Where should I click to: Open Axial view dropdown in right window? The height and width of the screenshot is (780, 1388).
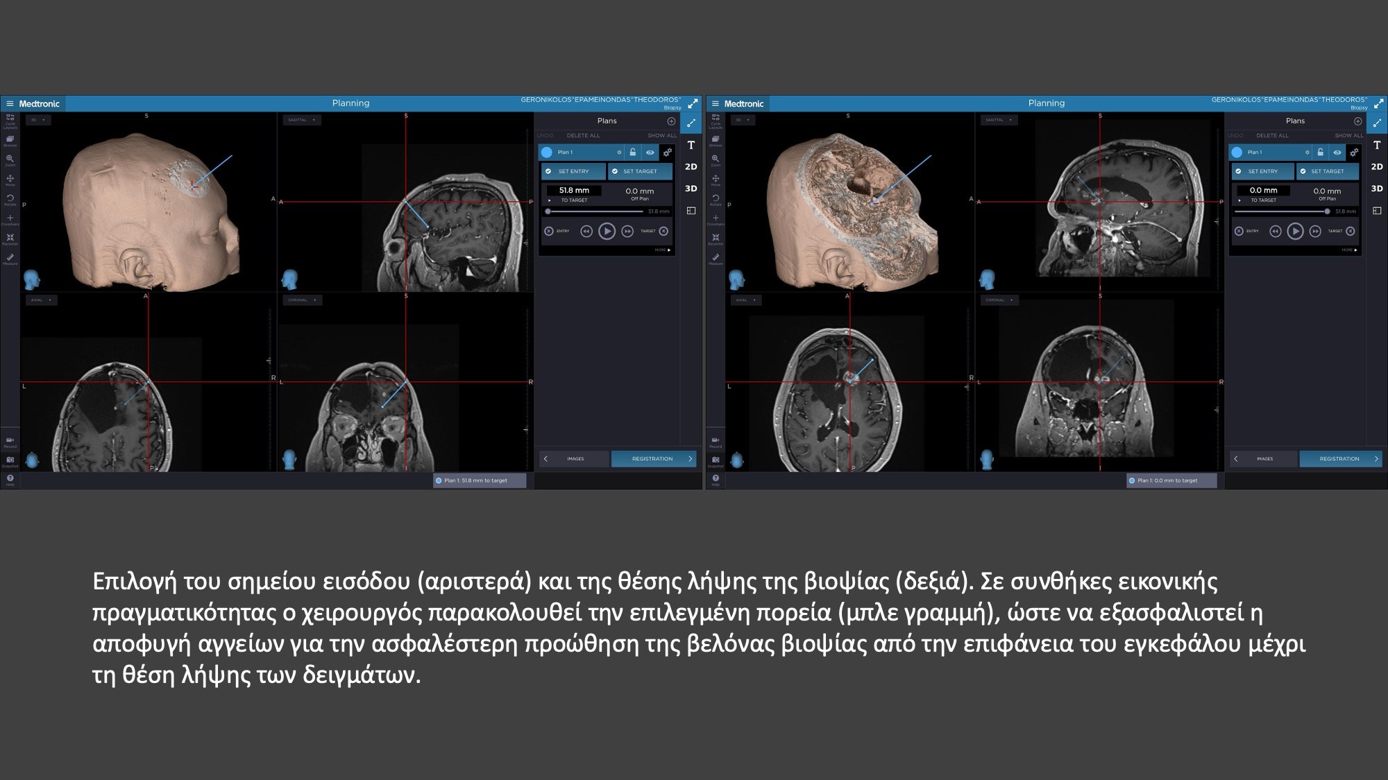pyautogui.click(x=746, y=300)
